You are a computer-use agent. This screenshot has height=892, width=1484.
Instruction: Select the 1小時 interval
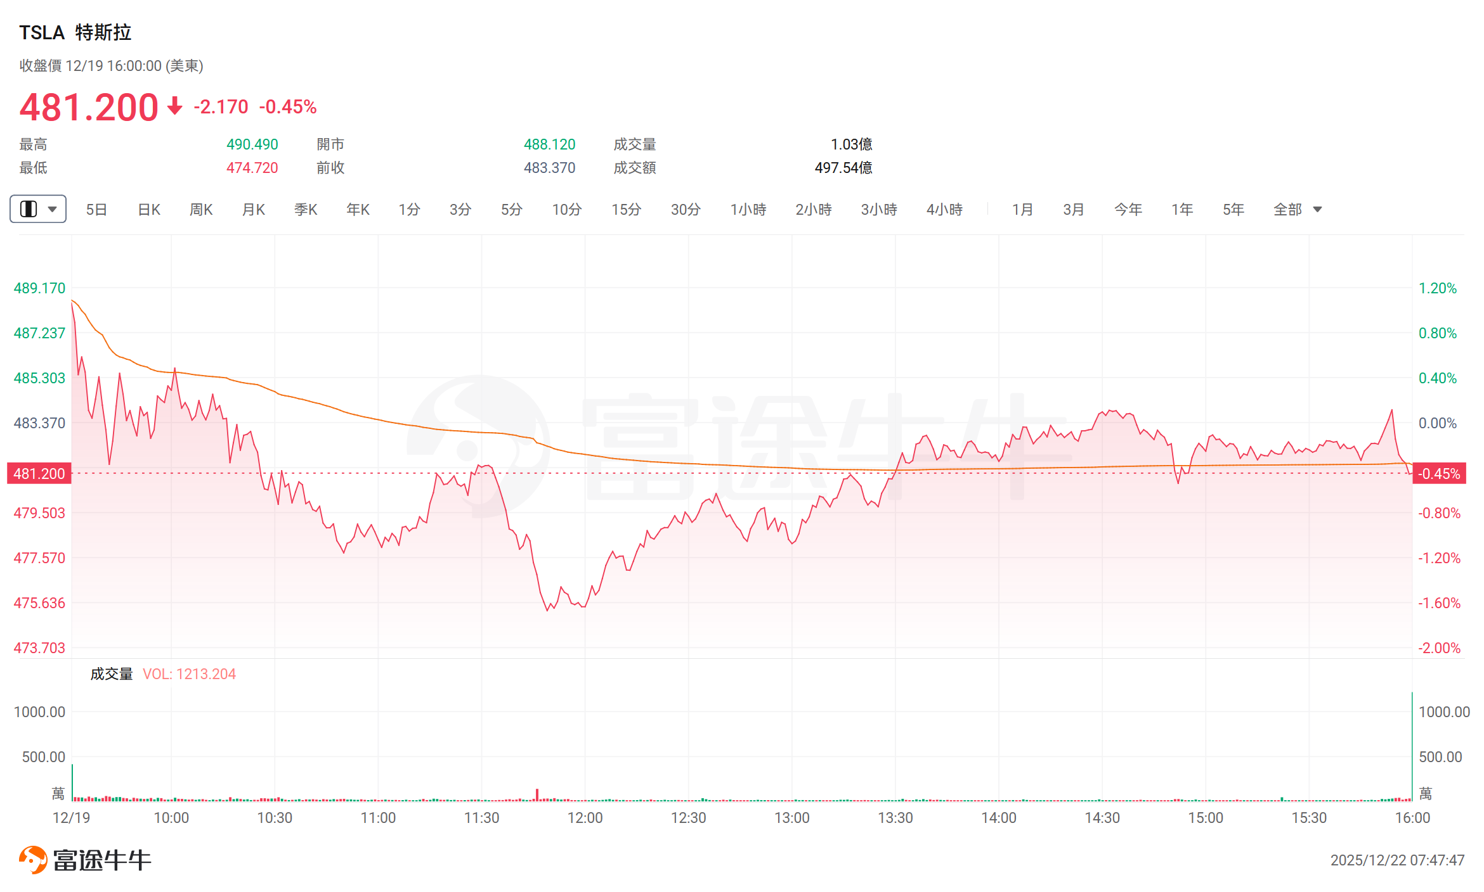[748, 209]
